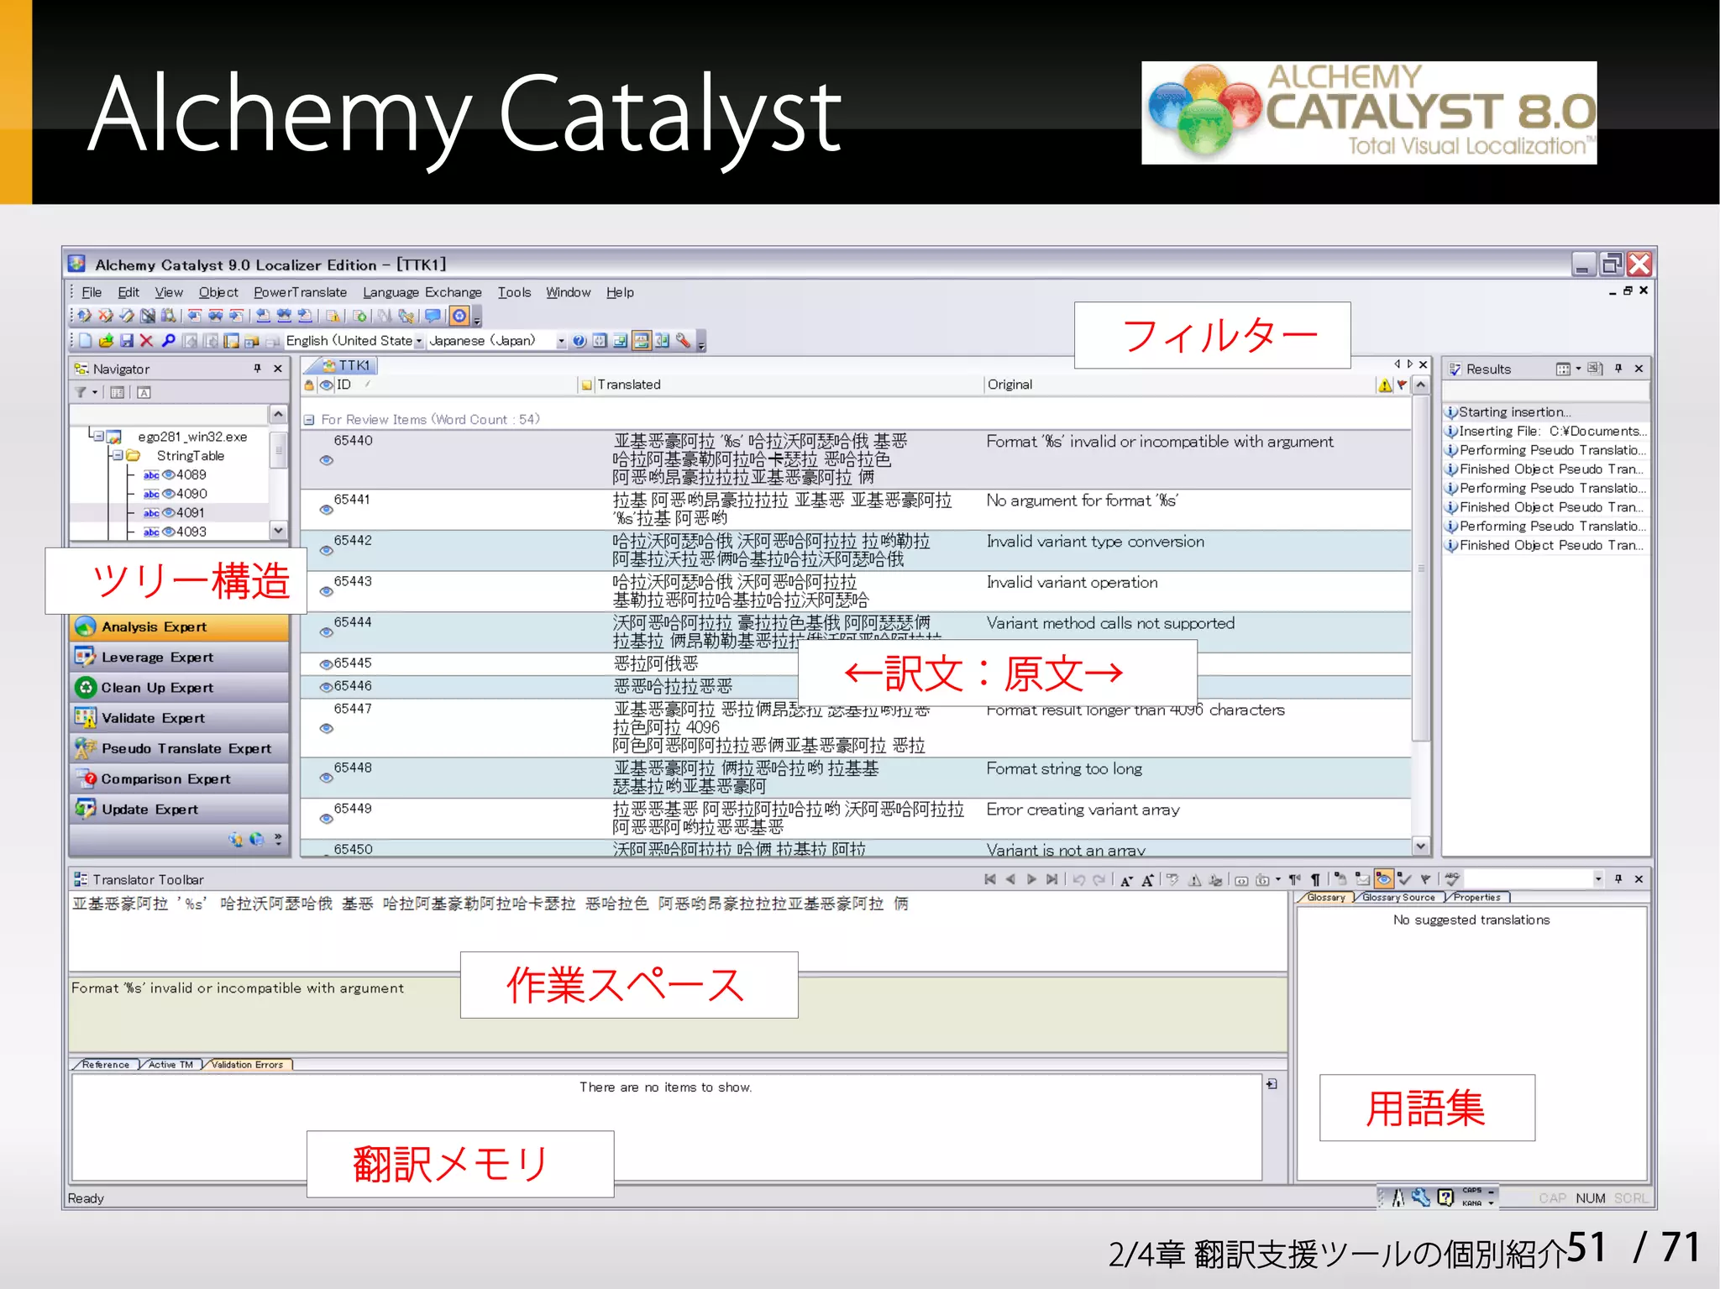Image resolution: width=1720 pixels, height=1289 pixels.
Task: Collapse the StringTable tree node
Action: (x=118, y=455)
